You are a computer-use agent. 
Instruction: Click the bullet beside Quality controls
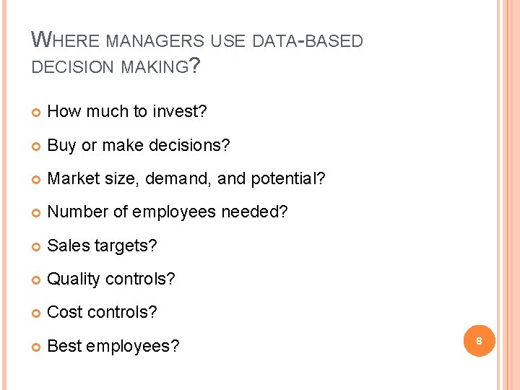[x=36, y=280]
